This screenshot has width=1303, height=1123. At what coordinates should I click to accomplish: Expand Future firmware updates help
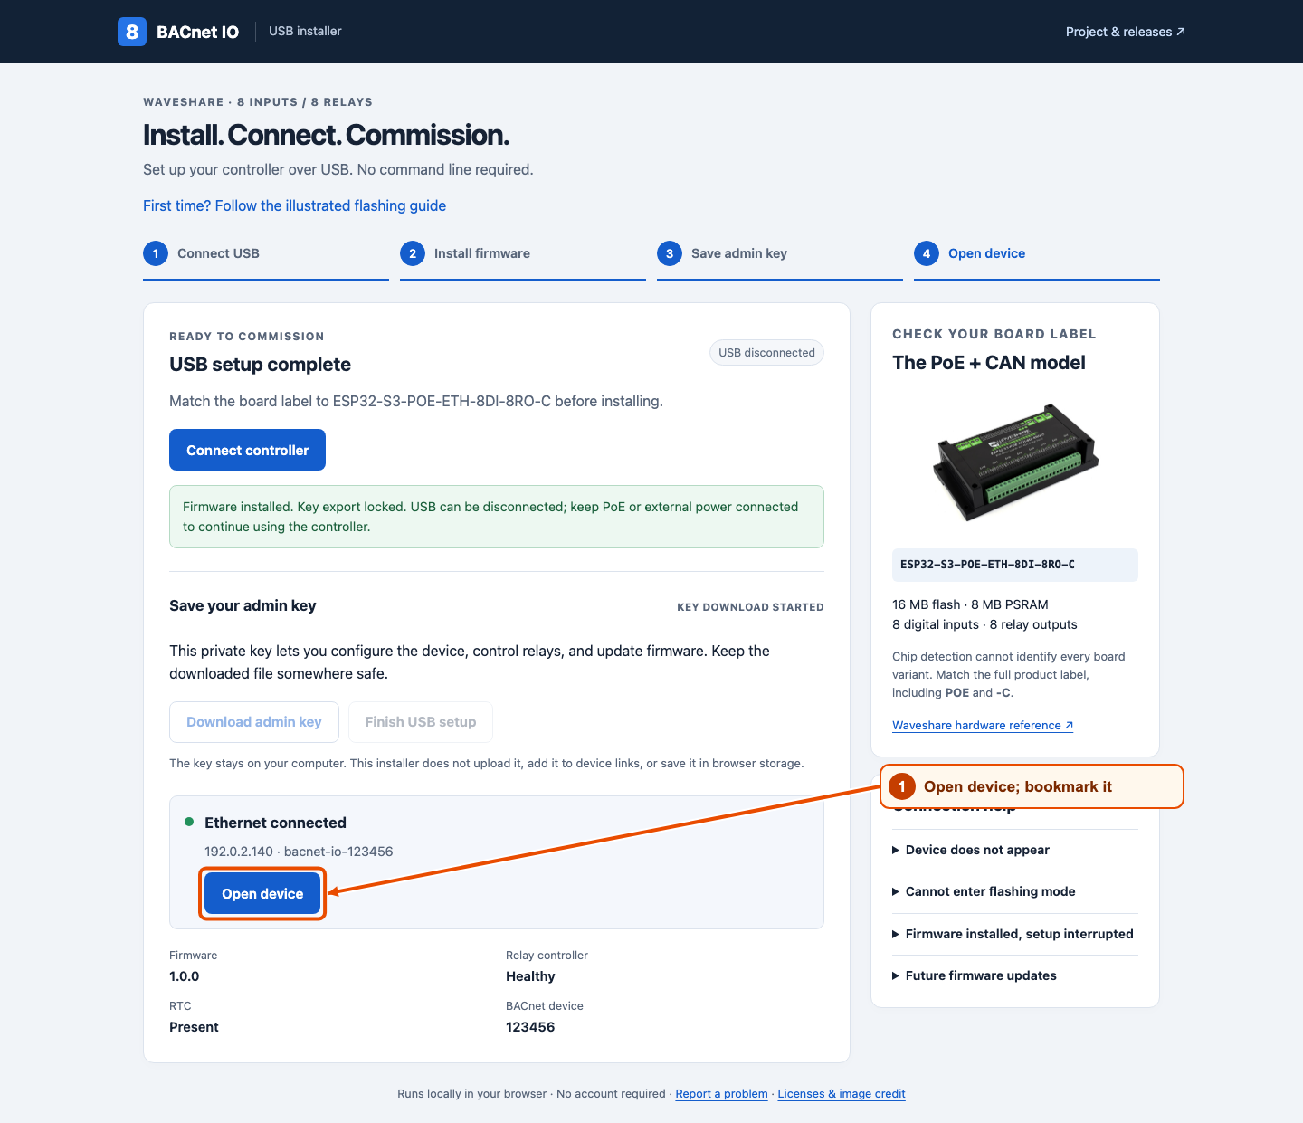click(1015, 975)
